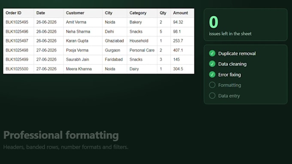This screenshot has width=292, height=164.
Task: Select order ID BLK1025498
Action: pos(17,50)
